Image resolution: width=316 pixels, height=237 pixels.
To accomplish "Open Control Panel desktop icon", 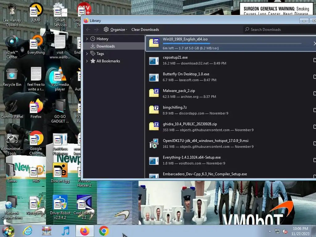I will coord(12,109).
